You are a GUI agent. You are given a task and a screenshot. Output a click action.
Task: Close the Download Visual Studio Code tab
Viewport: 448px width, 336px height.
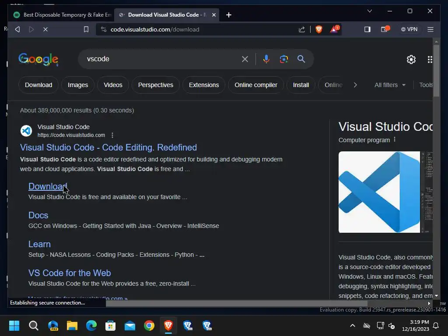pos(213,15)
